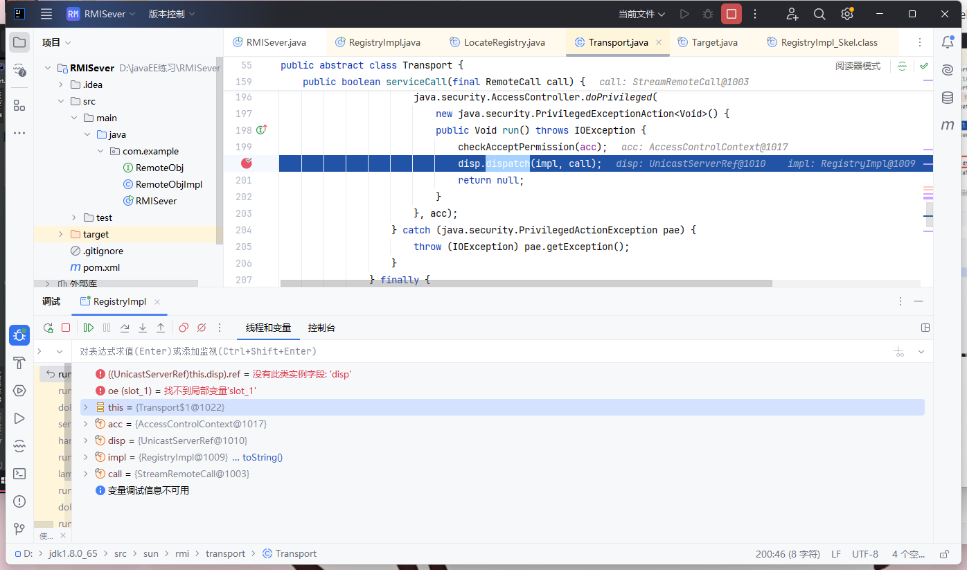Click the toString() link for impl
This screenshot has height=570, width=967.
pos(262,457)
